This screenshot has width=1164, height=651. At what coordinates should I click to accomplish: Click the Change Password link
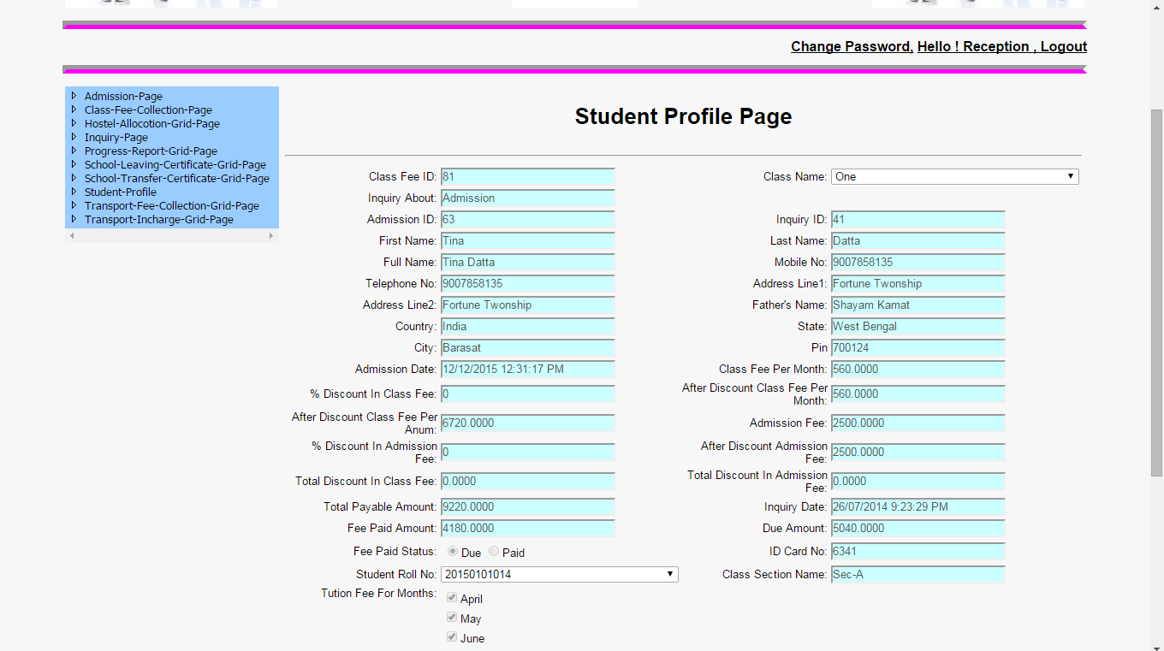852,46
